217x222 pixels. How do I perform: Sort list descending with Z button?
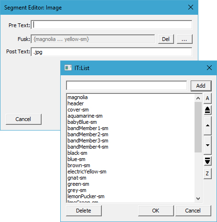click(207, 173)
